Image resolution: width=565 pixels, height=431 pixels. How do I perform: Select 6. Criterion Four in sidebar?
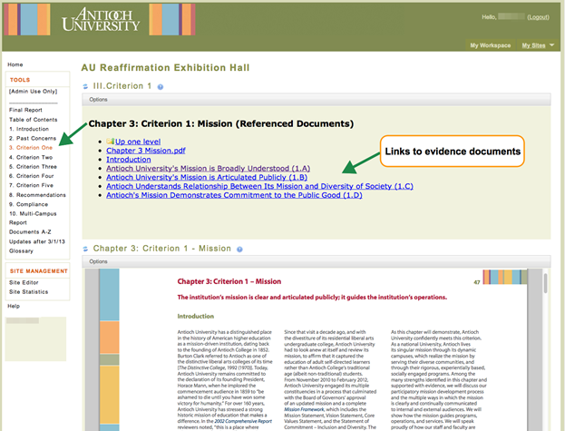point(32,176)
